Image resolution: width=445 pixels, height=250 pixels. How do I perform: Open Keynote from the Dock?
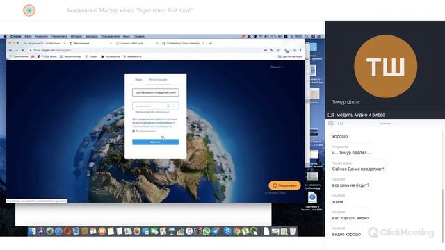172,231
